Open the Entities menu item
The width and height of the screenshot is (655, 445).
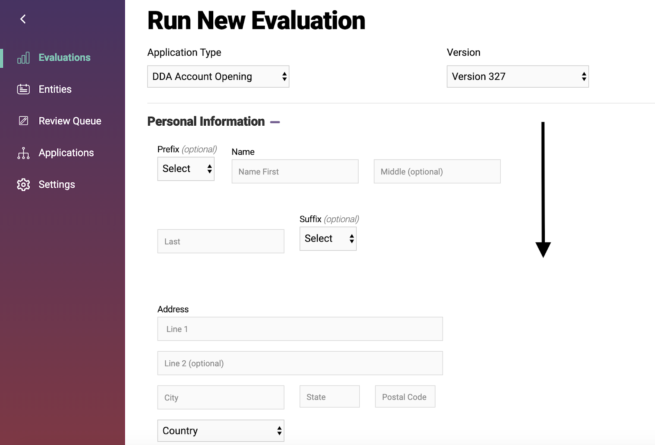coord(55,89)
